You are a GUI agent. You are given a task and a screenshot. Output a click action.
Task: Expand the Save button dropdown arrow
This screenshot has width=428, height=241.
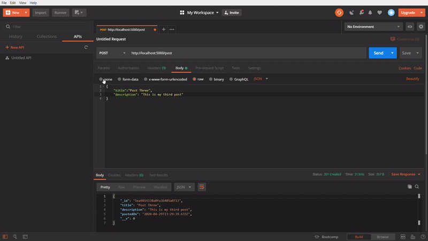[x=417, y=53]
